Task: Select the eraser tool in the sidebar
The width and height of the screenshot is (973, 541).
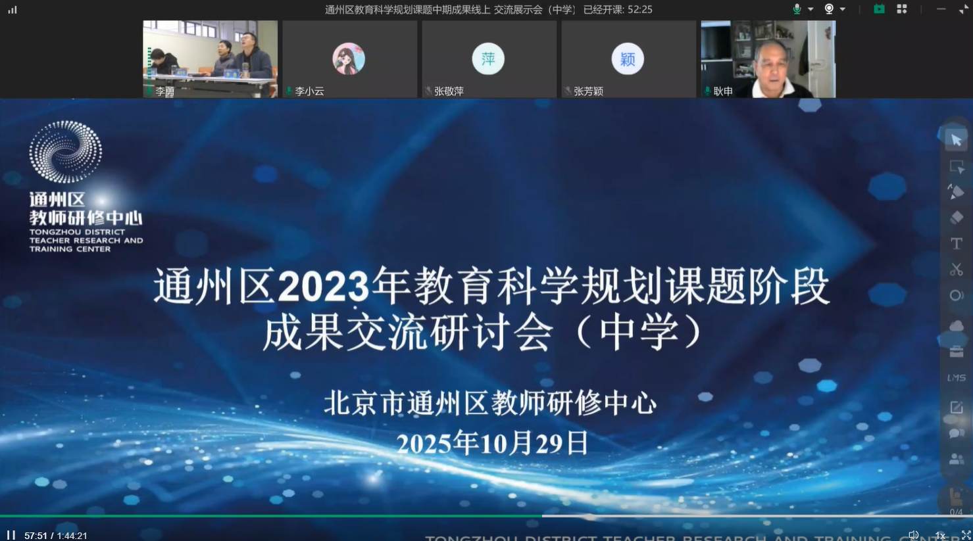Action: point(956,217)
